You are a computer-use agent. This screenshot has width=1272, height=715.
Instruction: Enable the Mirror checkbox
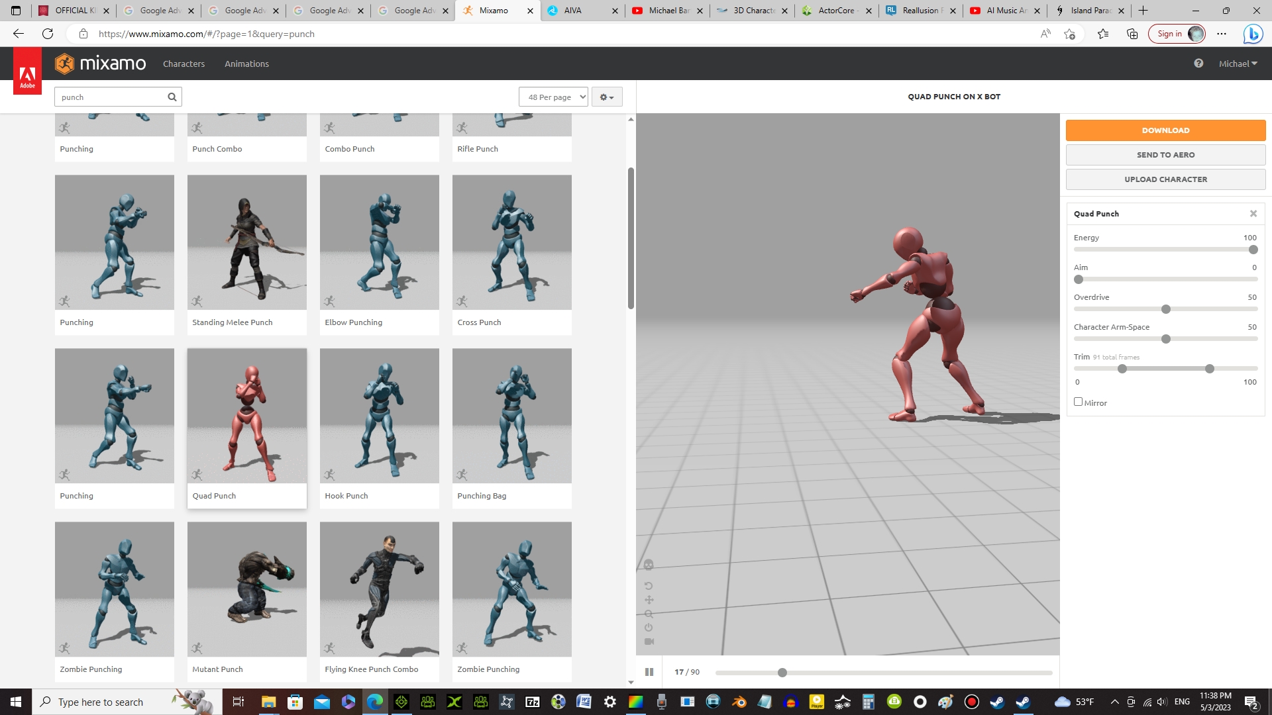[x=1078, y=402]
